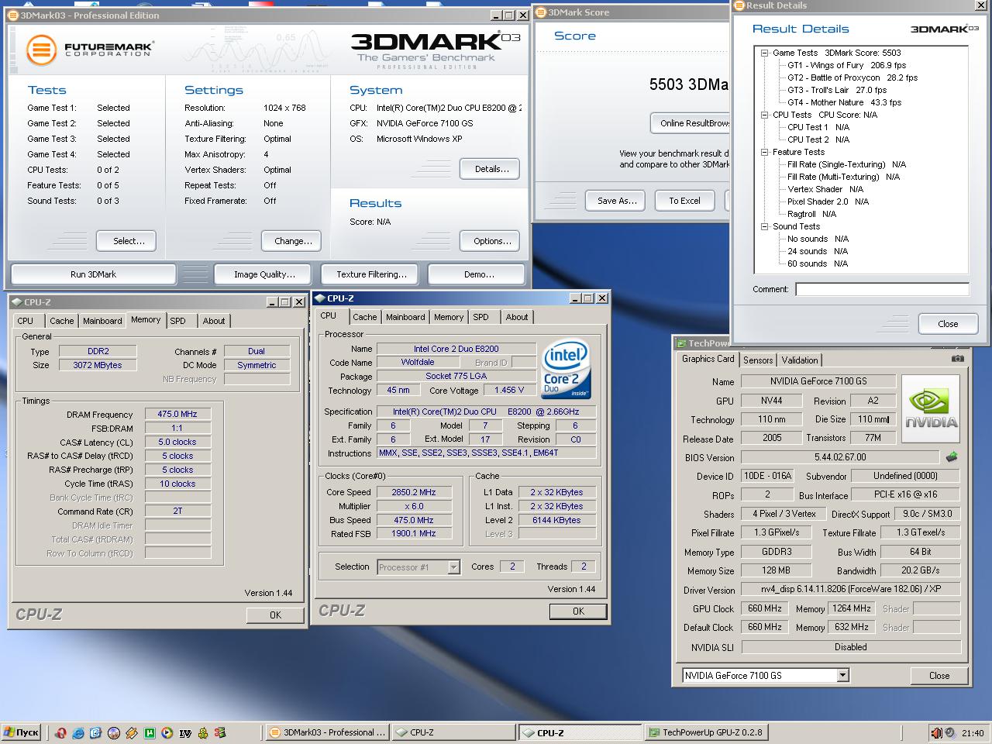Switch to CPU tab in memory CPU-Z window
This screenshot has width=992, height=744.
pyautogui.click(x=26, y=321)
